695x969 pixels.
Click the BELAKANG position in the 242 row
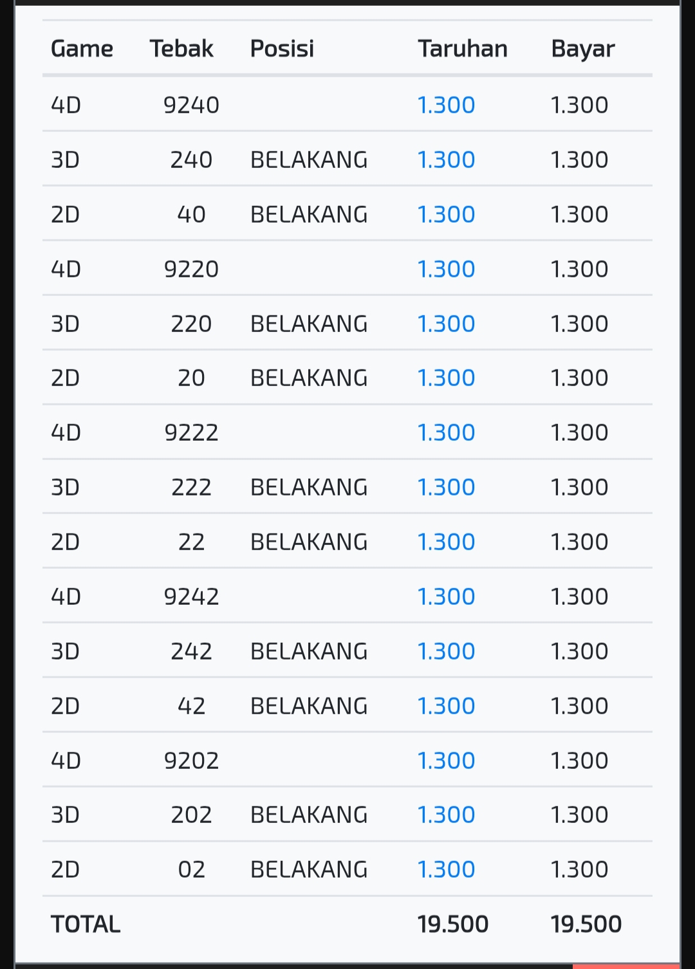tap(309, 651)
